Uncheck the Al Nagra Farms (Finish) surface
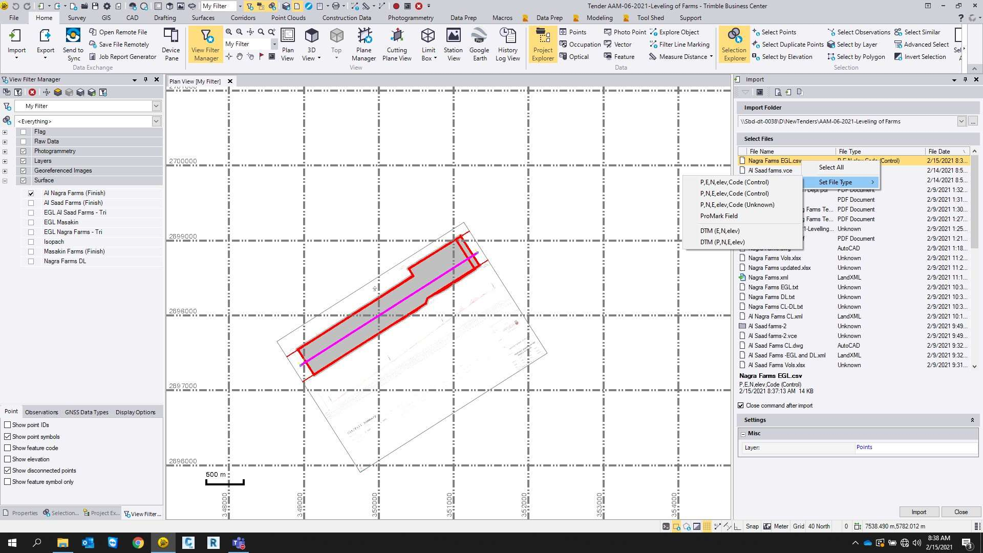 pyautogui.click(x=31, y=193)
